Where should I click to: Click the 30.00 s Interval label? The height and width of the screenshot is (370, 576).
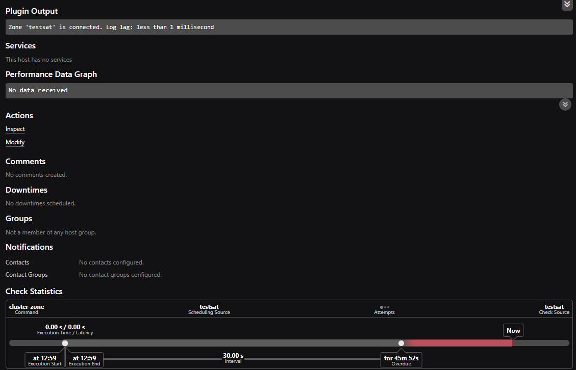[x=233, y=358]
